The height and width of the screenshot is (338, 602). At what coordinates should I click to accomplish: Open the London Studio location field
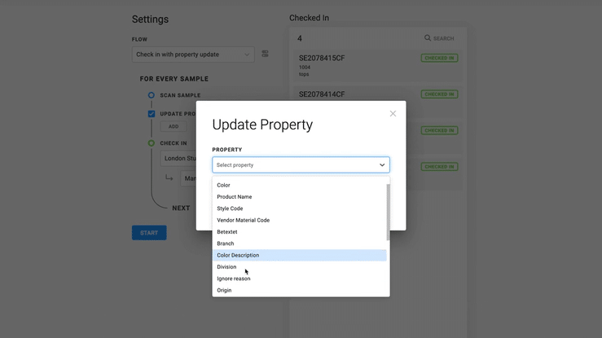click(178, 159)
